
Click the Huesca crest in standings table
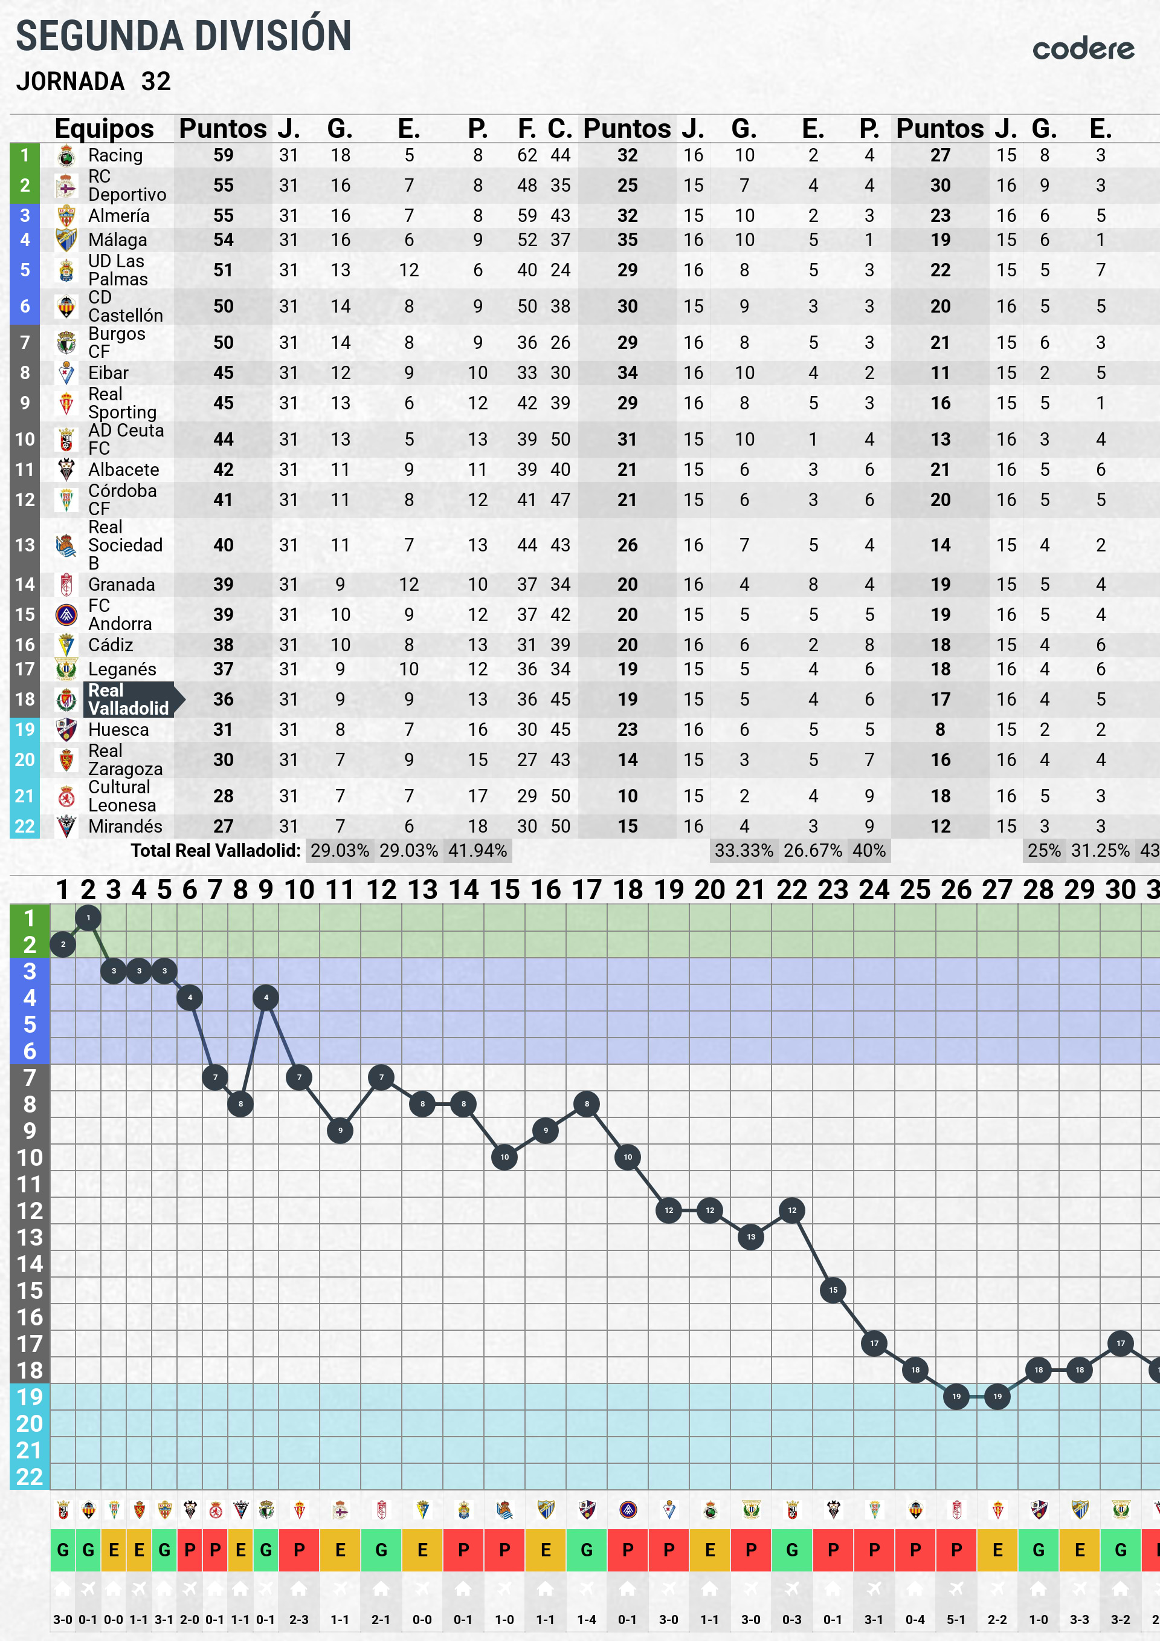click(66, 729)
